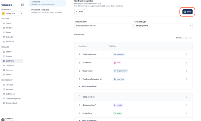This screenshot has height=121, width=201.
Task: Open the code view icon beside Preview
Action: click(x=190, y=38)
